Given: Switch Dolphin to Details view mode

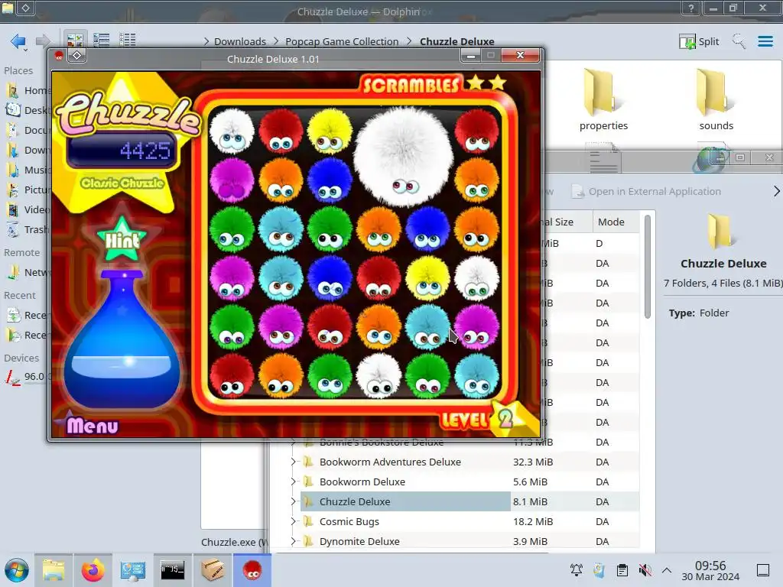Looking at the screenshot, I should coord(128,40).
